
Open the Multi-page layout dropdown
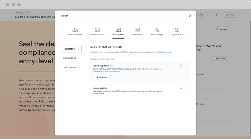[23, 13]
